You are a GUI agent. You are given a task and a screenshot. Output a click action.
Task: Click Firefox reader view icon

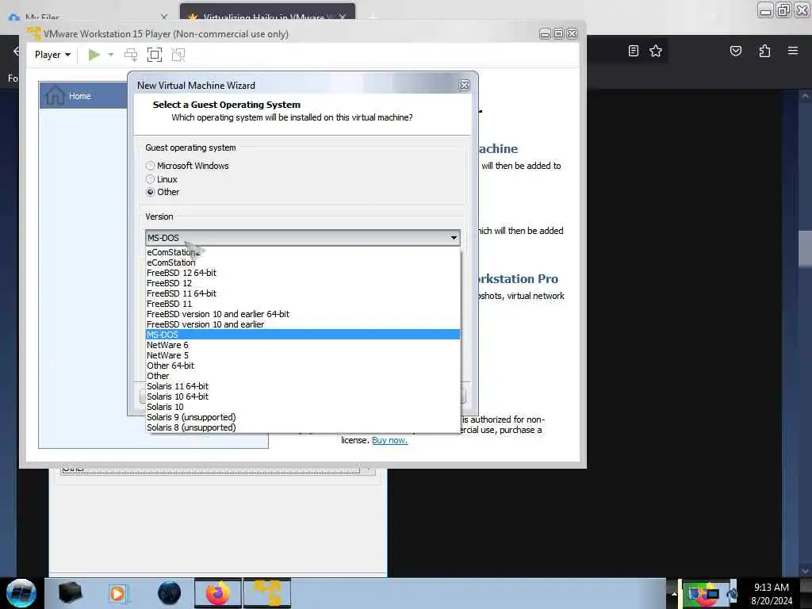click(x=633, y=51)
